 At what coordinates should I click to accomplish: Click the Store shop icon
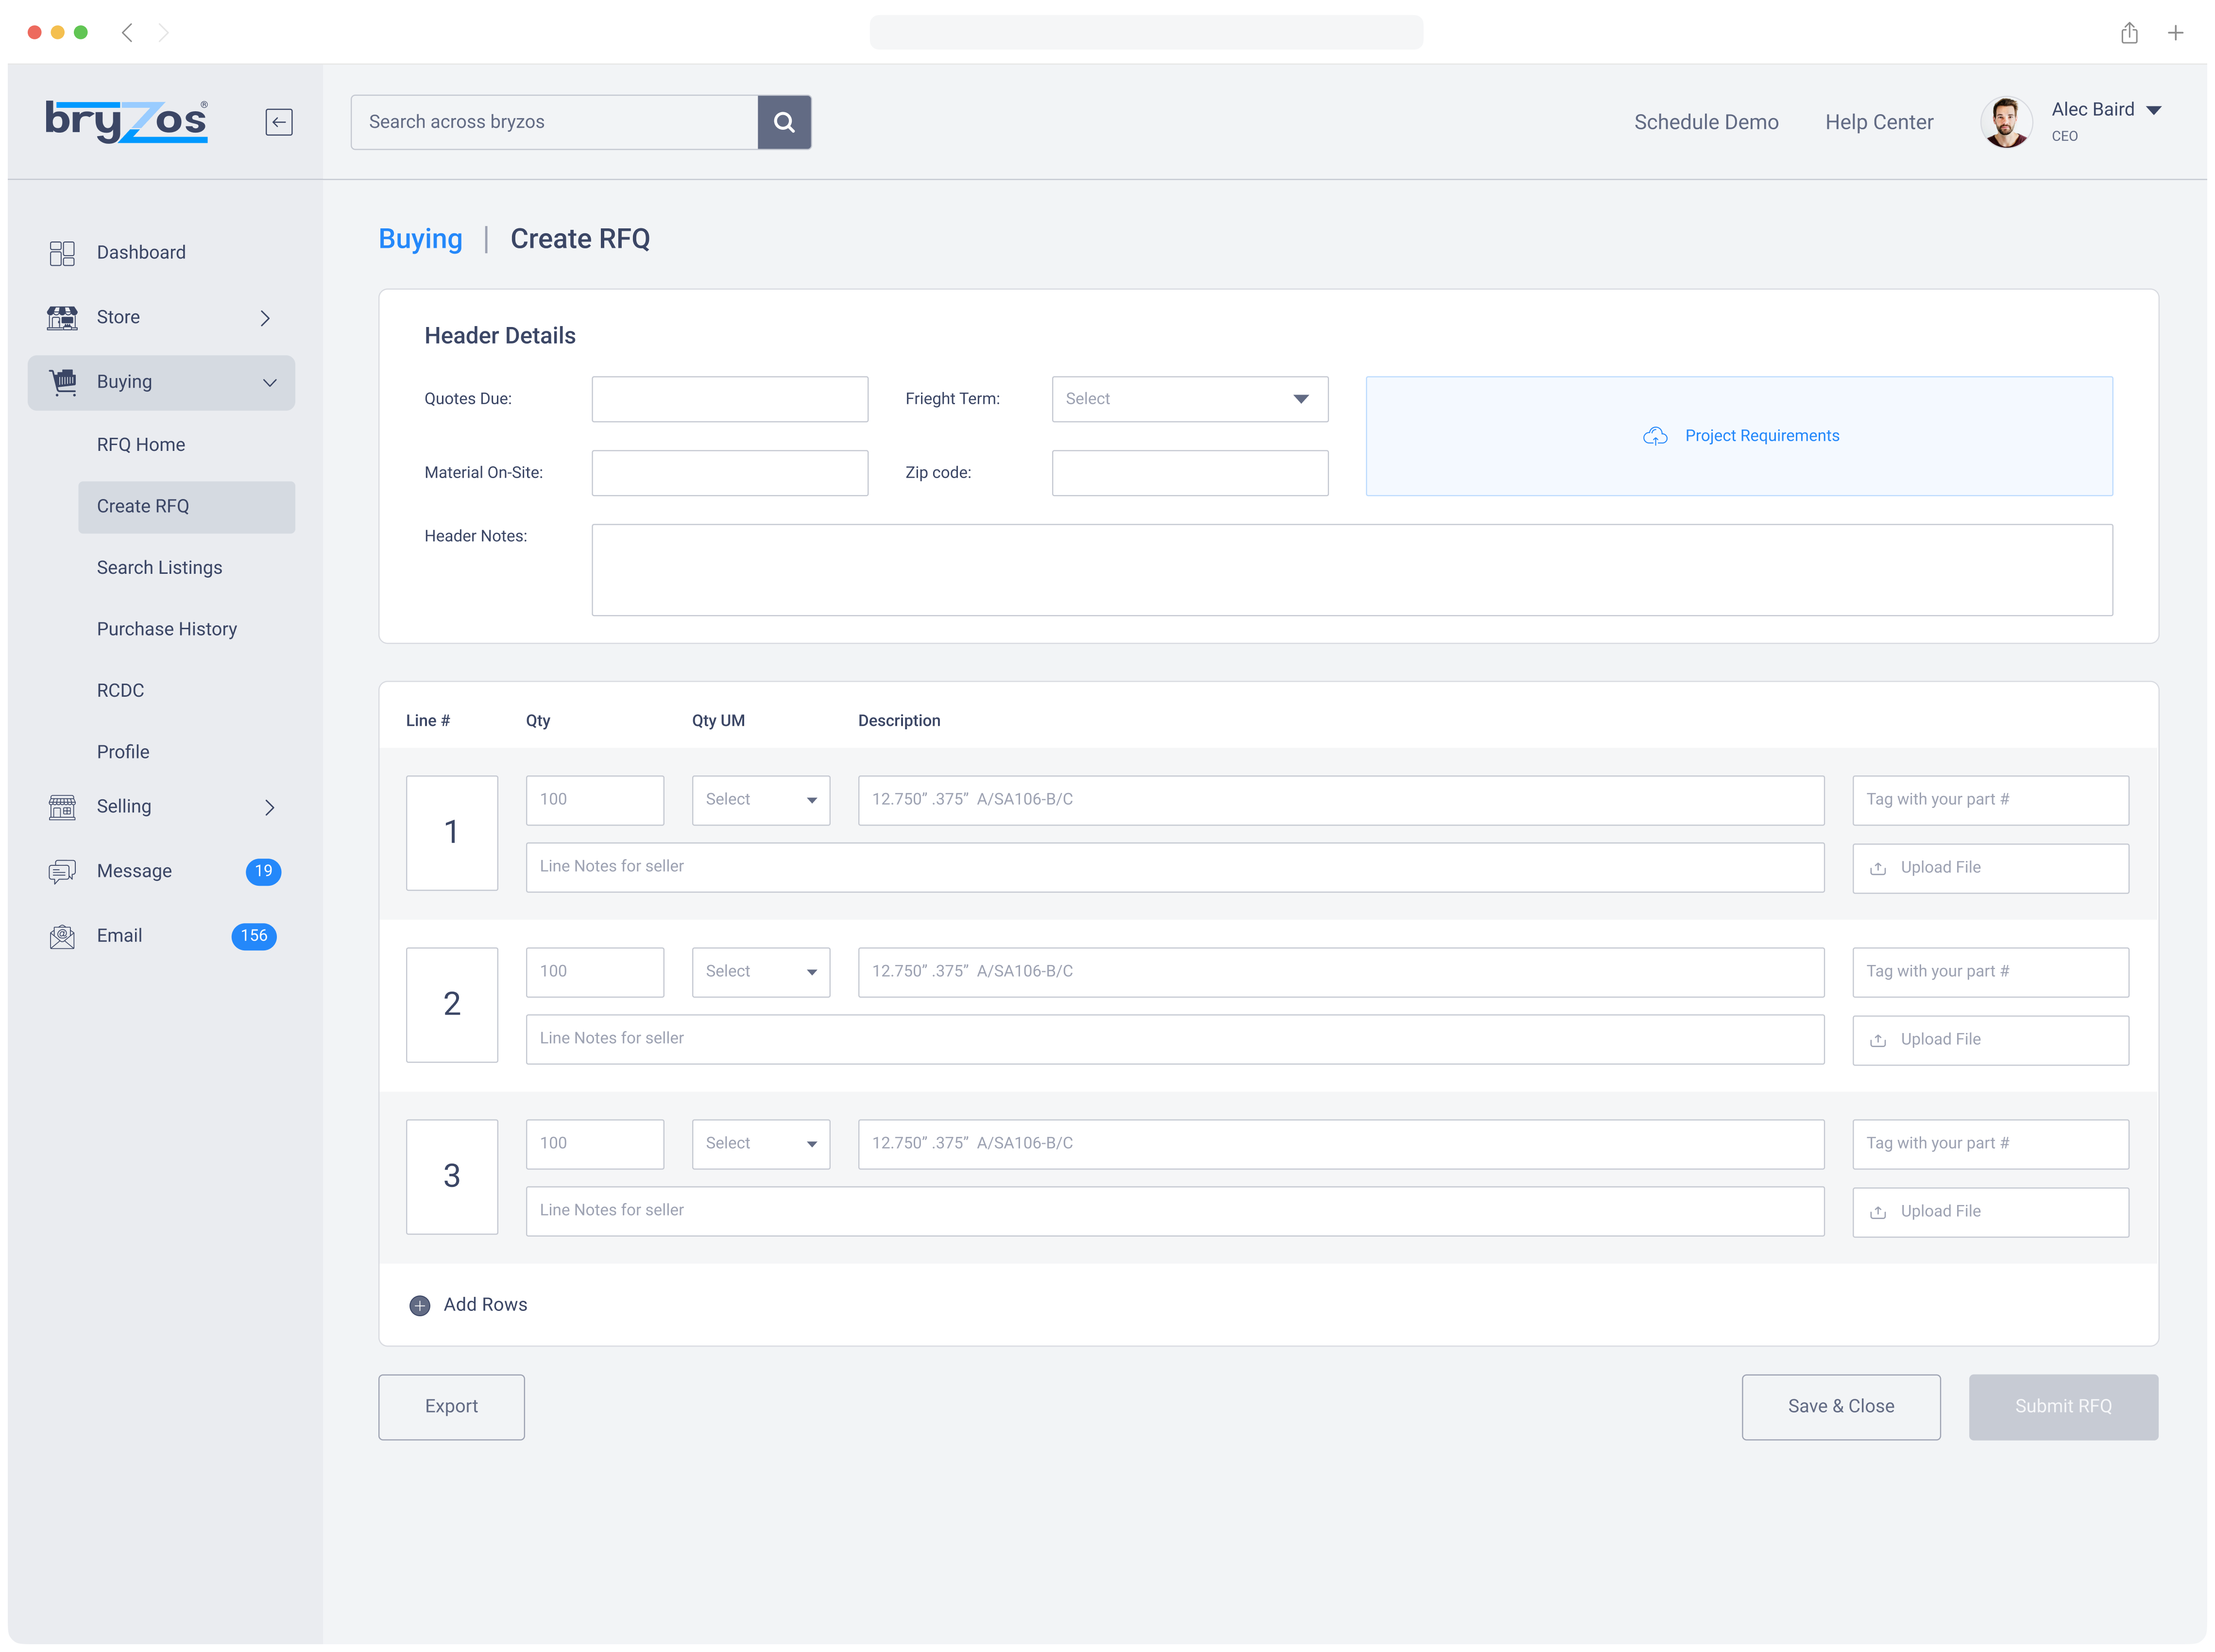pos(62,318)
